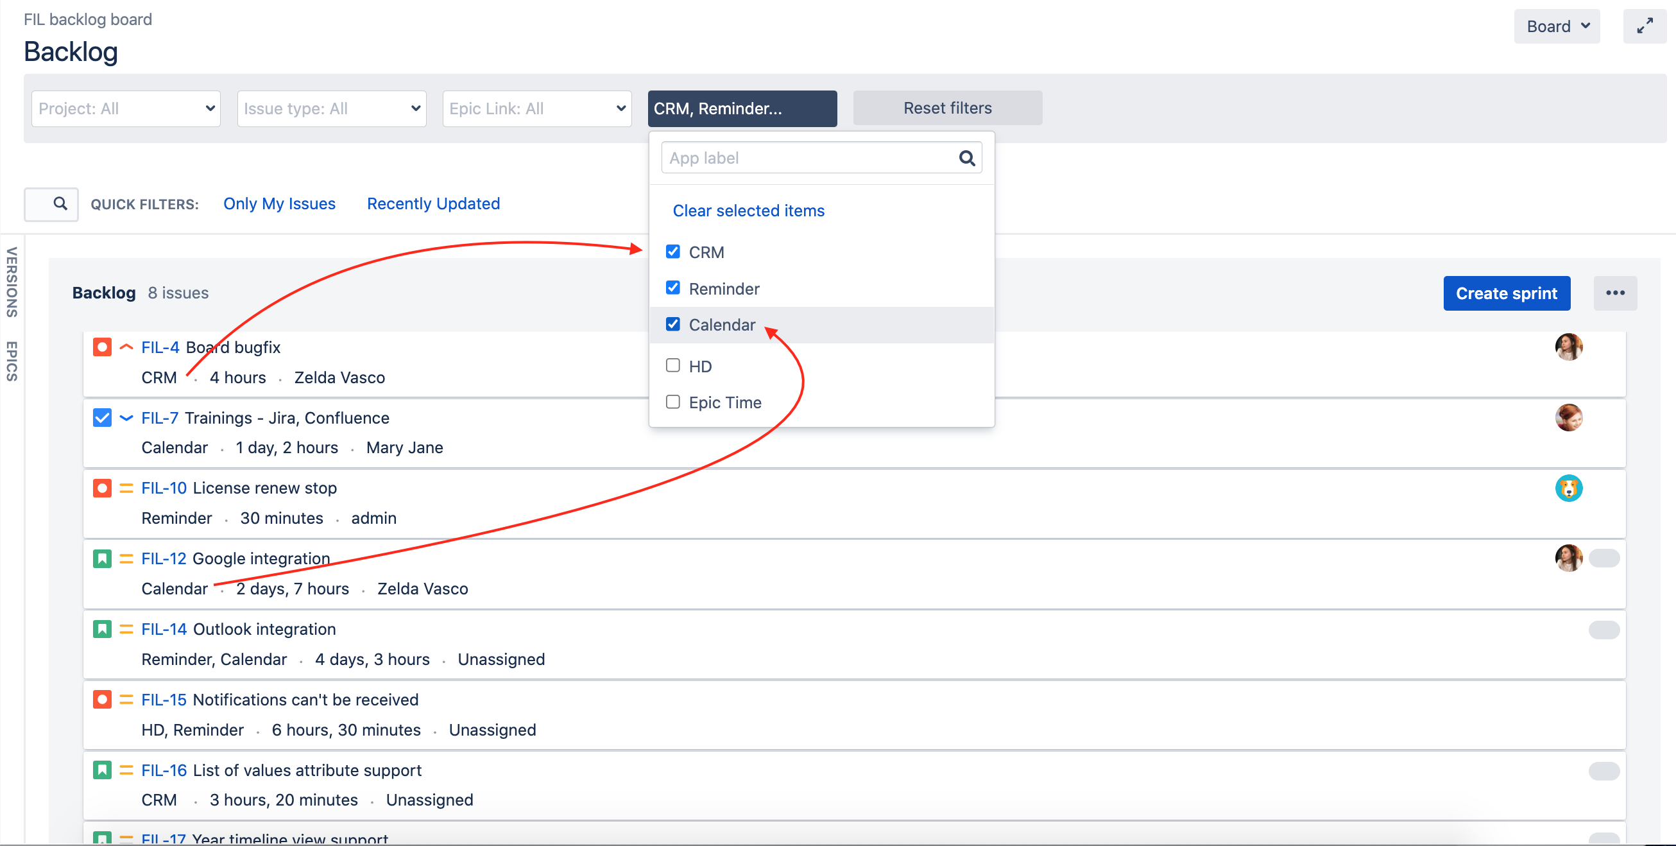Check the HD checkbox
Viewport: 1676px width, 846px height.
(672, 366)
